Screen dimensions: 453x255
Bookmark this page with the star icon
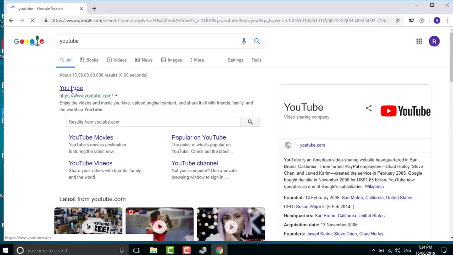tap(398, 21)
